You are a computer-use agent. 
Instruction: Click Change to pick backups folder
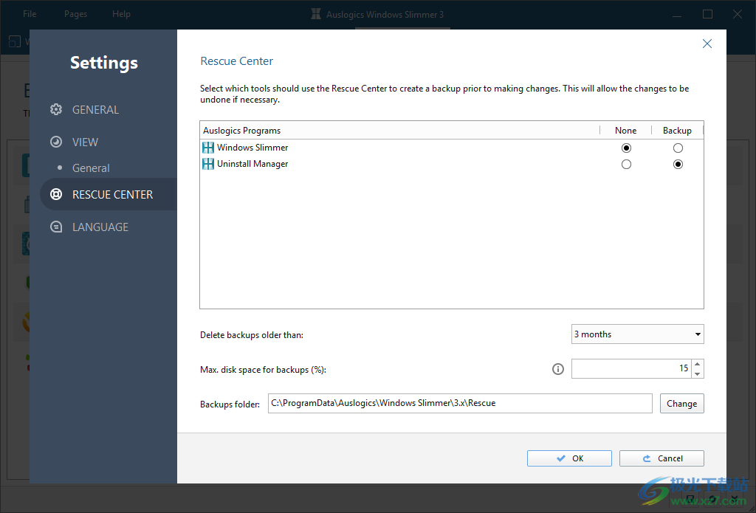[x=681, y=403]
